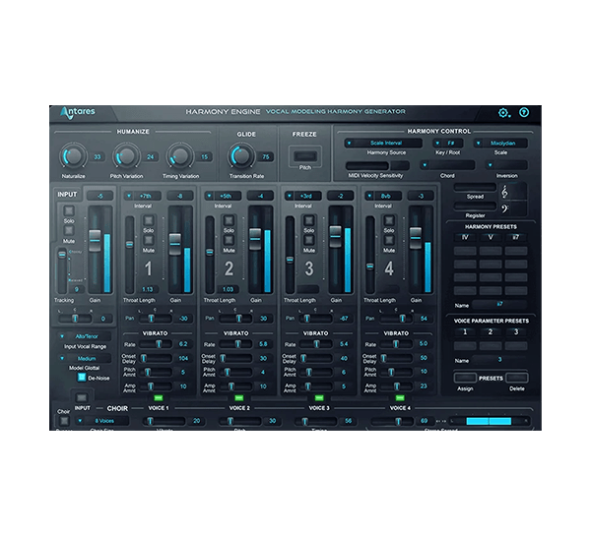591x534 pixels.
Task: Solo harmony voice 4
Action: 389,220
